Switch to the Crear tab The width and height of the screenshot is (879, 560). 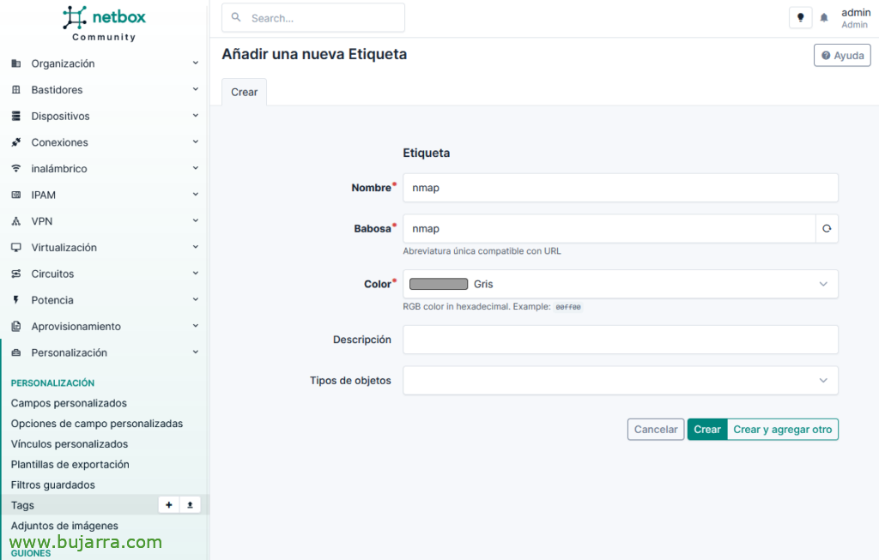coord(243,92)
